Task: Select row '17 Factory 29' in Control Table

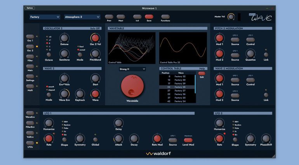Action: click(x=177, y=83)
